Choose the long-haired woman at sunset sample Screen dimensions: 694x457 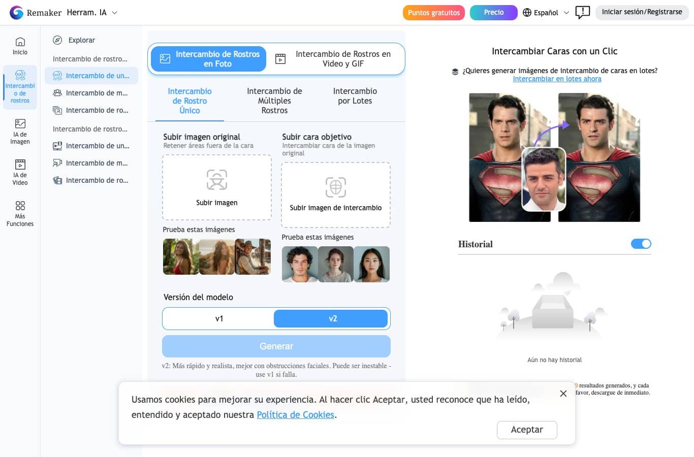tap(217, 256)
